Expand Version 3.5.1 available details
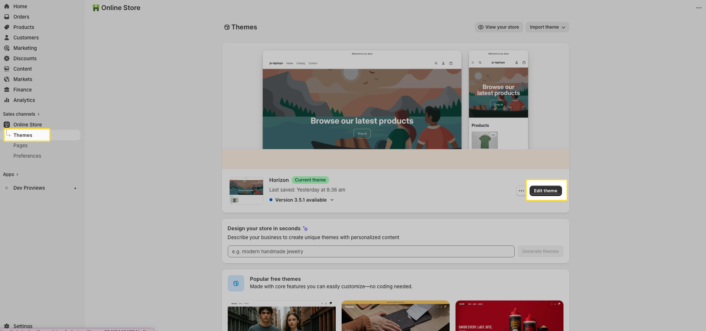 point(301,200)
